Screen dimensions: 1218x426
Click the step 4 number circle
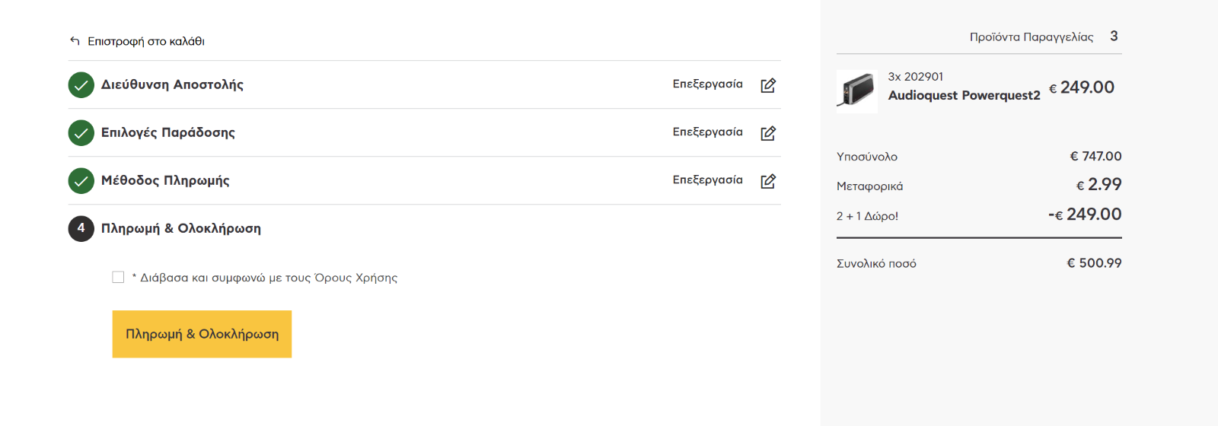tap(81, 228)
